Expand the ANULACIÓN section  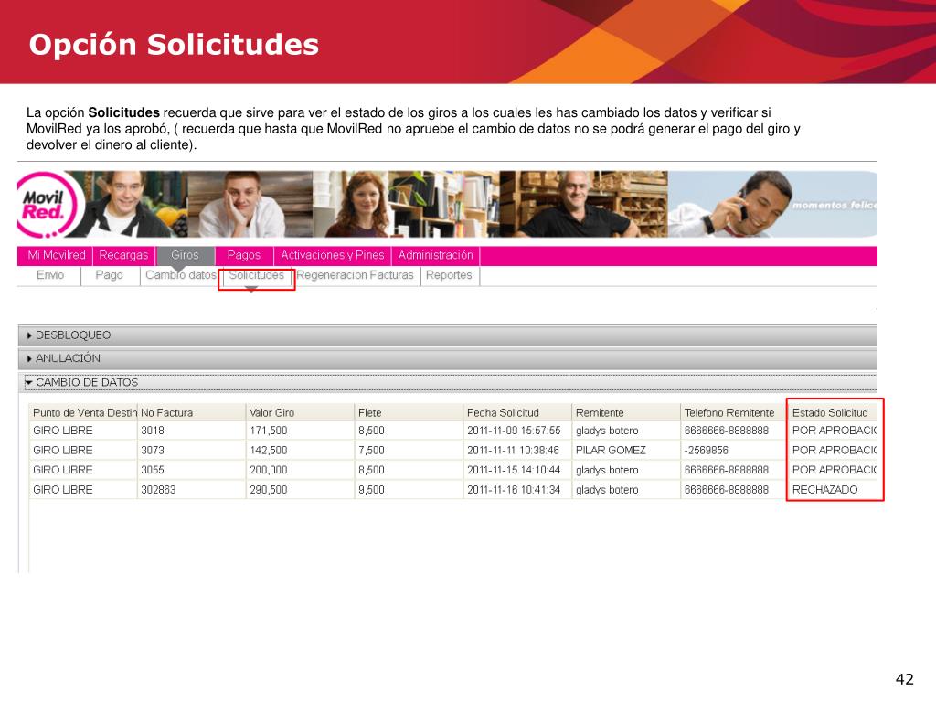click(448, 358)
